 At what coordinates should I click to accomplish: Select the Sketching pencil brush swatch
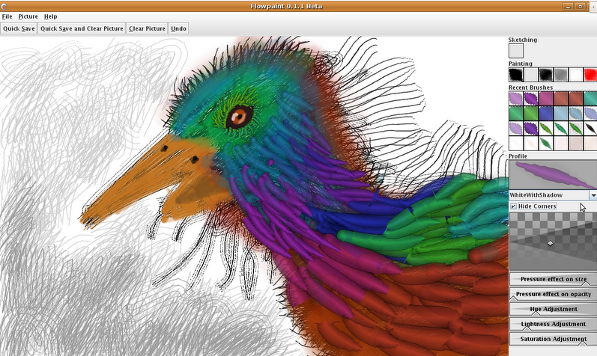point(515,51)
